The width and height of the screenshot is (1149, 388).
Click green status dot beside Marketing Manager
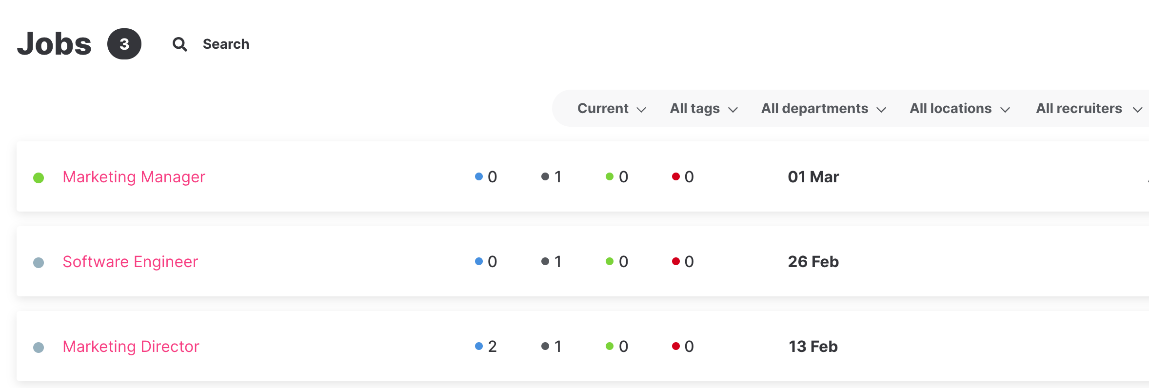[39, 178]
